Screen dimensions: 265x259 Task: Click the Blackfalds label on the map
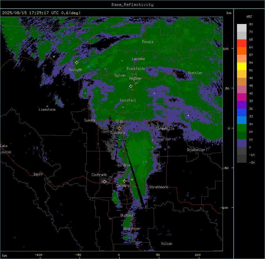[x=136, y=69]
